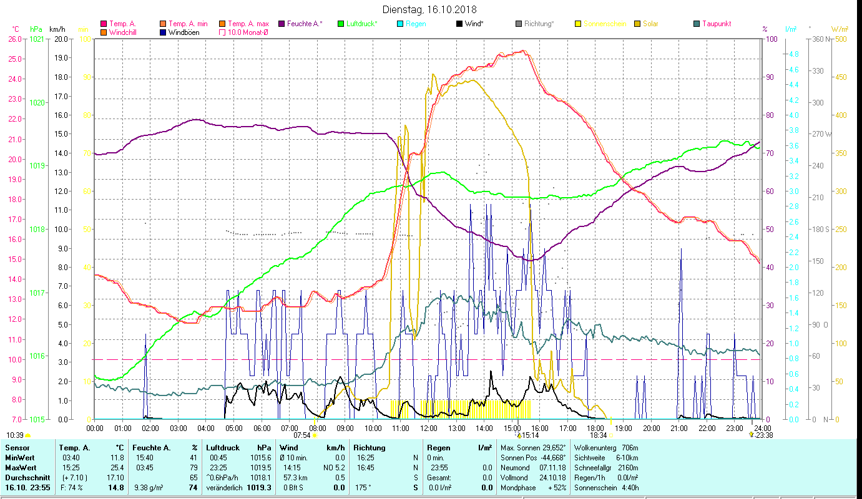Click the wind direction value 175 °

pyautogui.click(x=363, y=487)
